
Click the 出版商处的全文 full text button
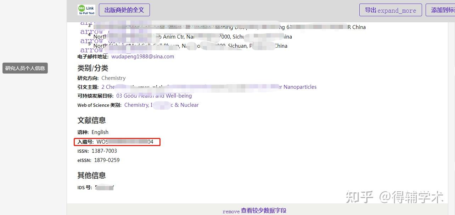124,10
